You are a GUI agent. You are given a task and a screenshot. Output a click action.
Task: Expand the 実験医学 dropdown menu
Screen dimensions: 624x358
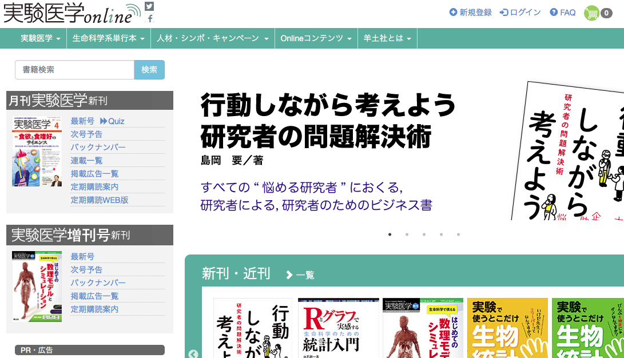click(41, 38)
